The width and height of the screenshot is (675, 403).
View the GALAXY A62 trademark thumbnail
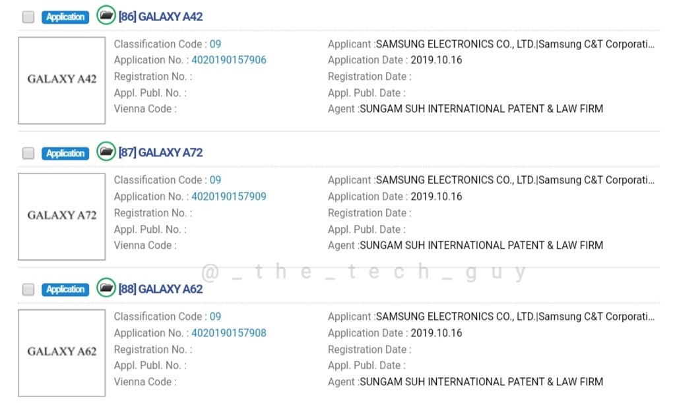point(61,353)
